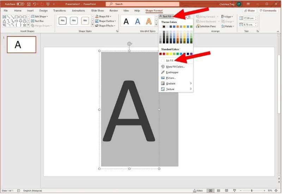Image resolution: width=282 pixels, height=194 pixels.
Task: Choose dark red swatch in Standard Colors
Action: pos(160,54)
